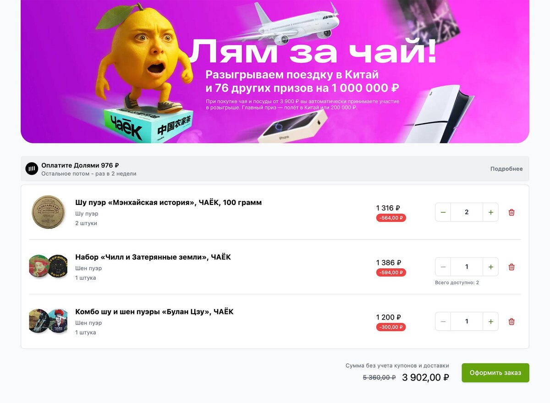550x403 pixels.
Task: Delete Шу пуэр «Мэнхайская история» from cart
Action: 511,212
